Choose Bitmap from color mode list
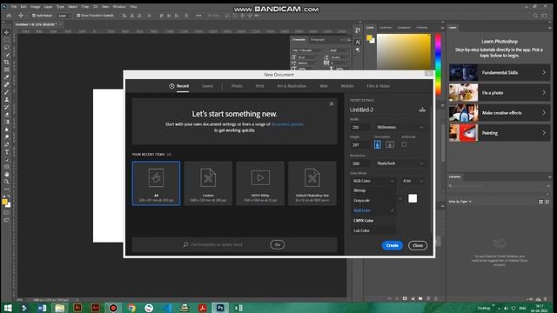Screen dimensions: 557x313 coord(373,190)
